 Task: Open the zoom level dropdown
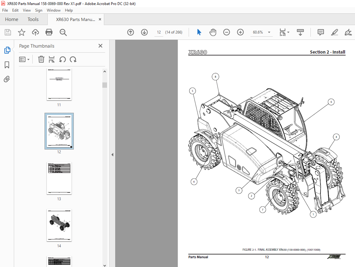269,32
